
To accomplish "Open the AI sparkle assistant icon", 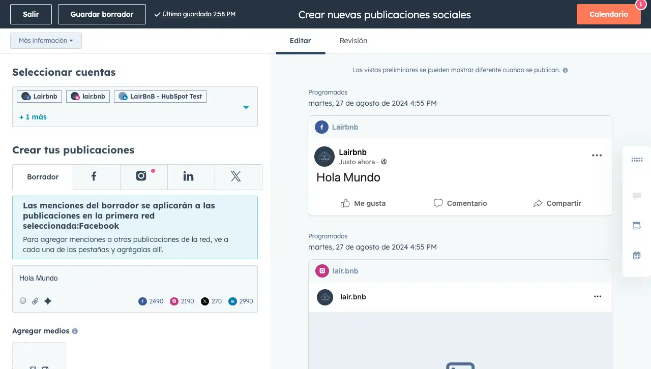I will [x=48, y=301].
